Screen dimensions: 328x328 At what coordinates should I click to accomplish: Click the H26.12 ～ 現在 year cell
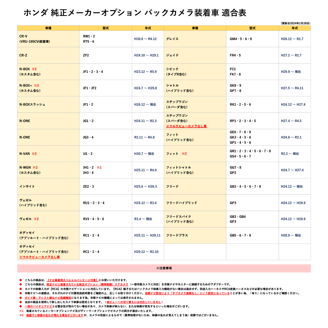(x=148, y=105)
